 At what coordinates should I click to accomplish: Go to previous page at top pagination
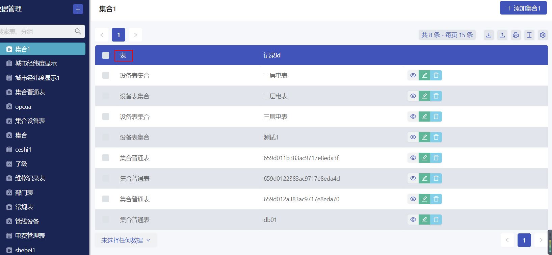pyautogui.click(x=102, y=35)
